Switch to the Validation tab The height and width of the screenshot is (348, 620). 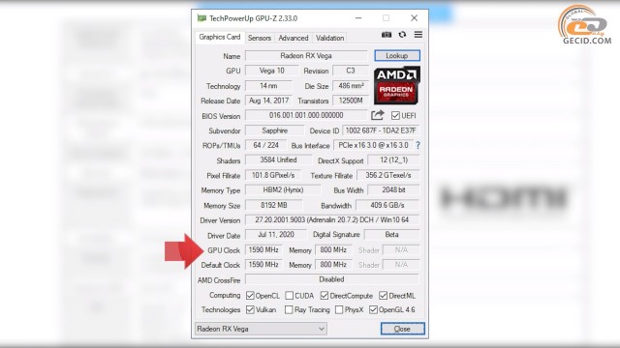click(x=329, y=38)
